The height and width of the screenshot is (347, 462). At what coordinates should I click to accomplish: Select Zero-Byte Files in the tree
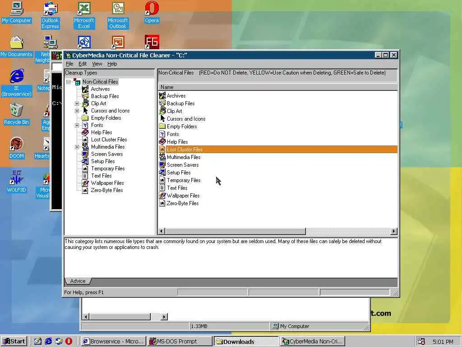pyautogui.click(x=106, y=190)
